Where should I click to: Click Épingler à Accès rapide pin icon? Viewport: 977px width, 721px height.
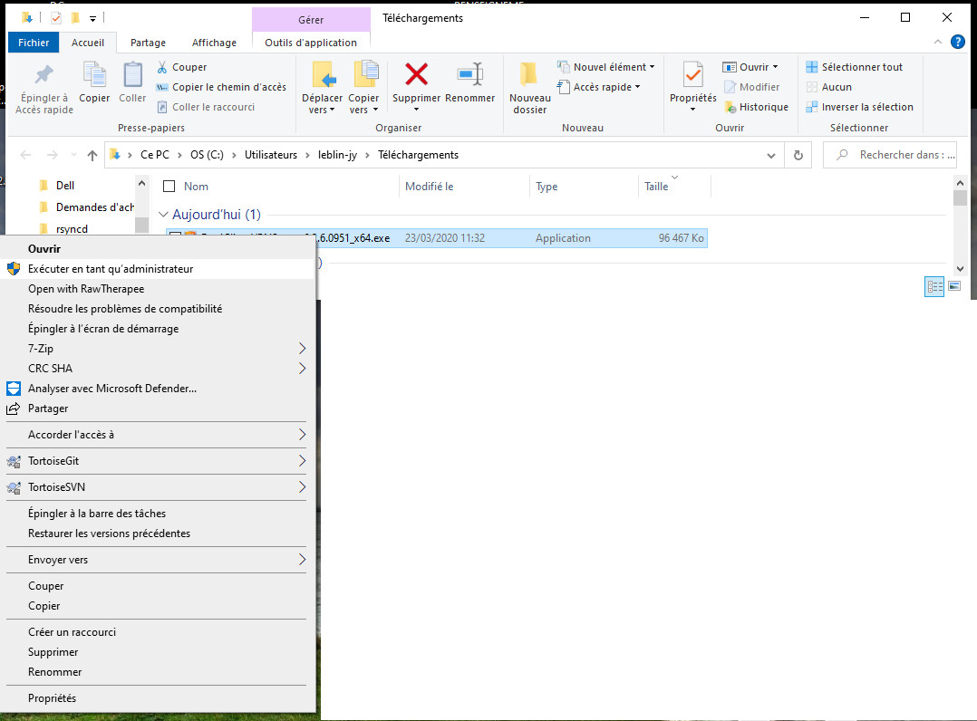[x=44, y=74]
